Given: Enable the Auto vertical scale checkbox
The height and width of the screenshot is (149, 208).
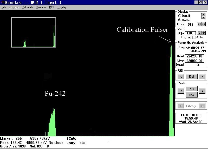Looking at the screenshot, I should (x=194, y=38).
